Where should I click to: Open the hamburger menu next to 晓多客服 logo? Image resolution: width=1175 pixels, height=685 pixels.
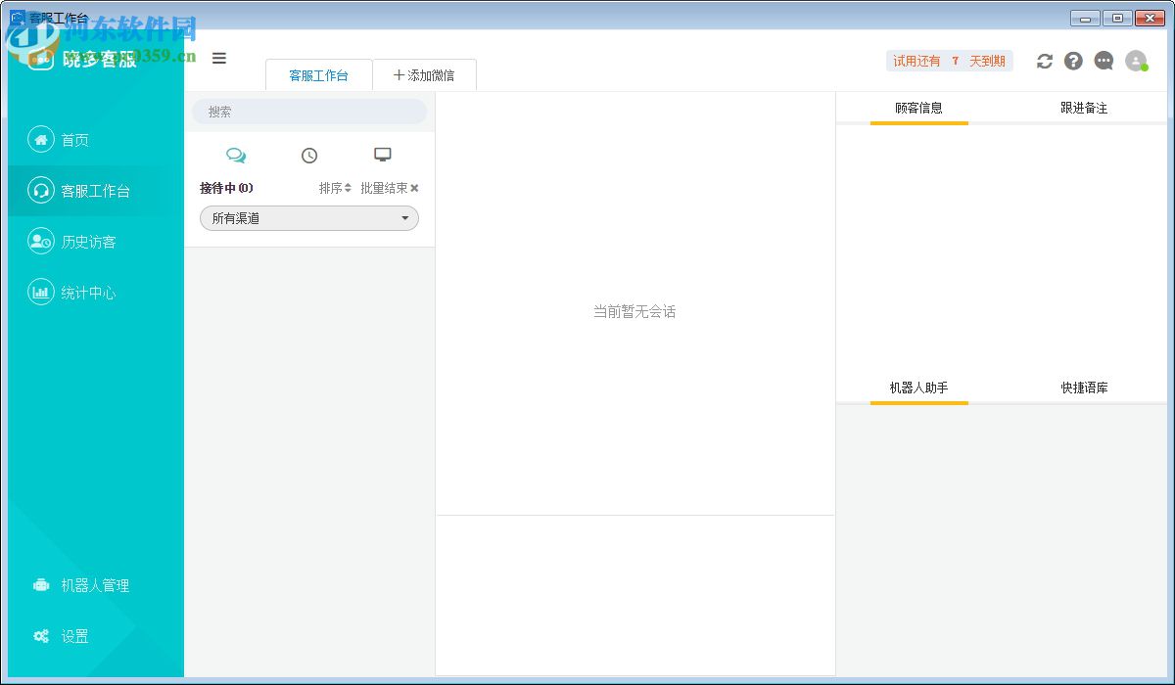219,58
